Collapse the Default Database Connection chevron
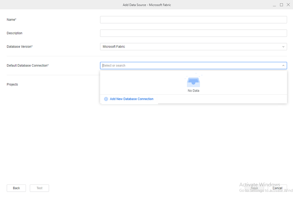 click(x=283, y=66)
